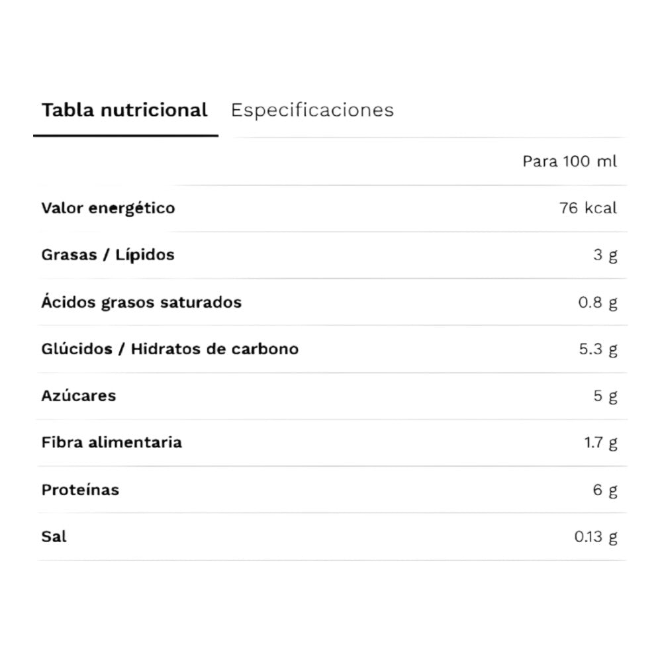Select the 5 g sugar value
Viewport: 662px width, 662px height.
click(605, 397)
